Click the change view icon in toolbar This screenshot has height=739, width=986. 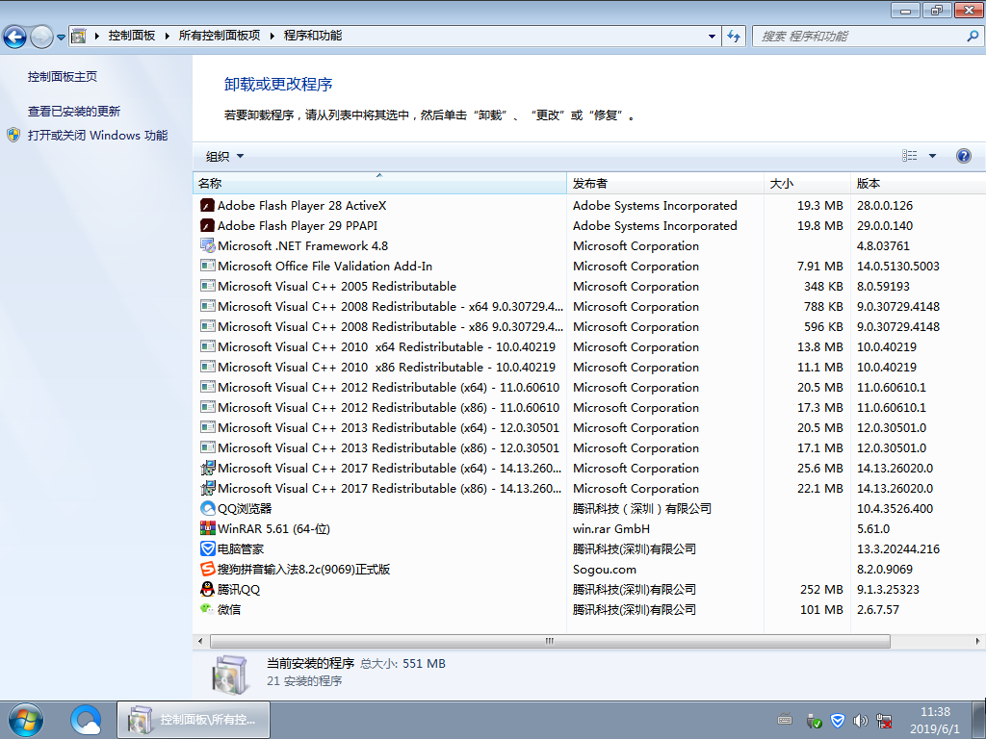[909, 156]
